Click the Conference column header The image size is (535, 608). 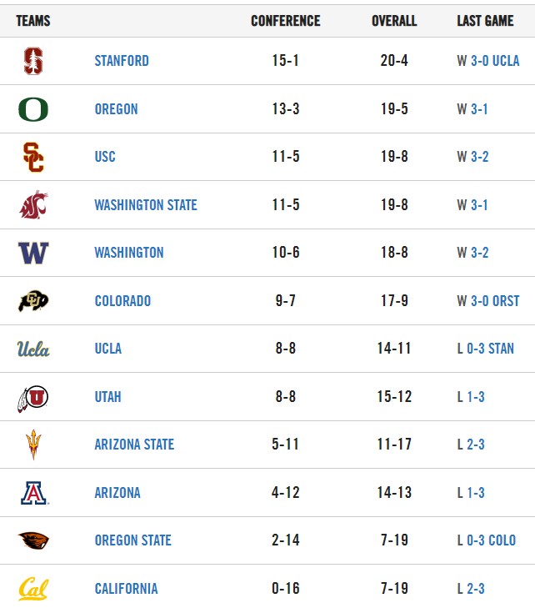point(286,21)
